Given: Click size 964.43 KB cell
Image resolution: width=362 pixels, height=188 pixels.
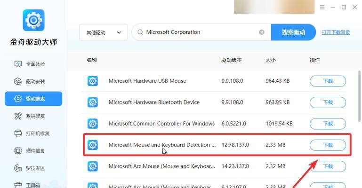Looking at the screenshot, I should 278,81.
